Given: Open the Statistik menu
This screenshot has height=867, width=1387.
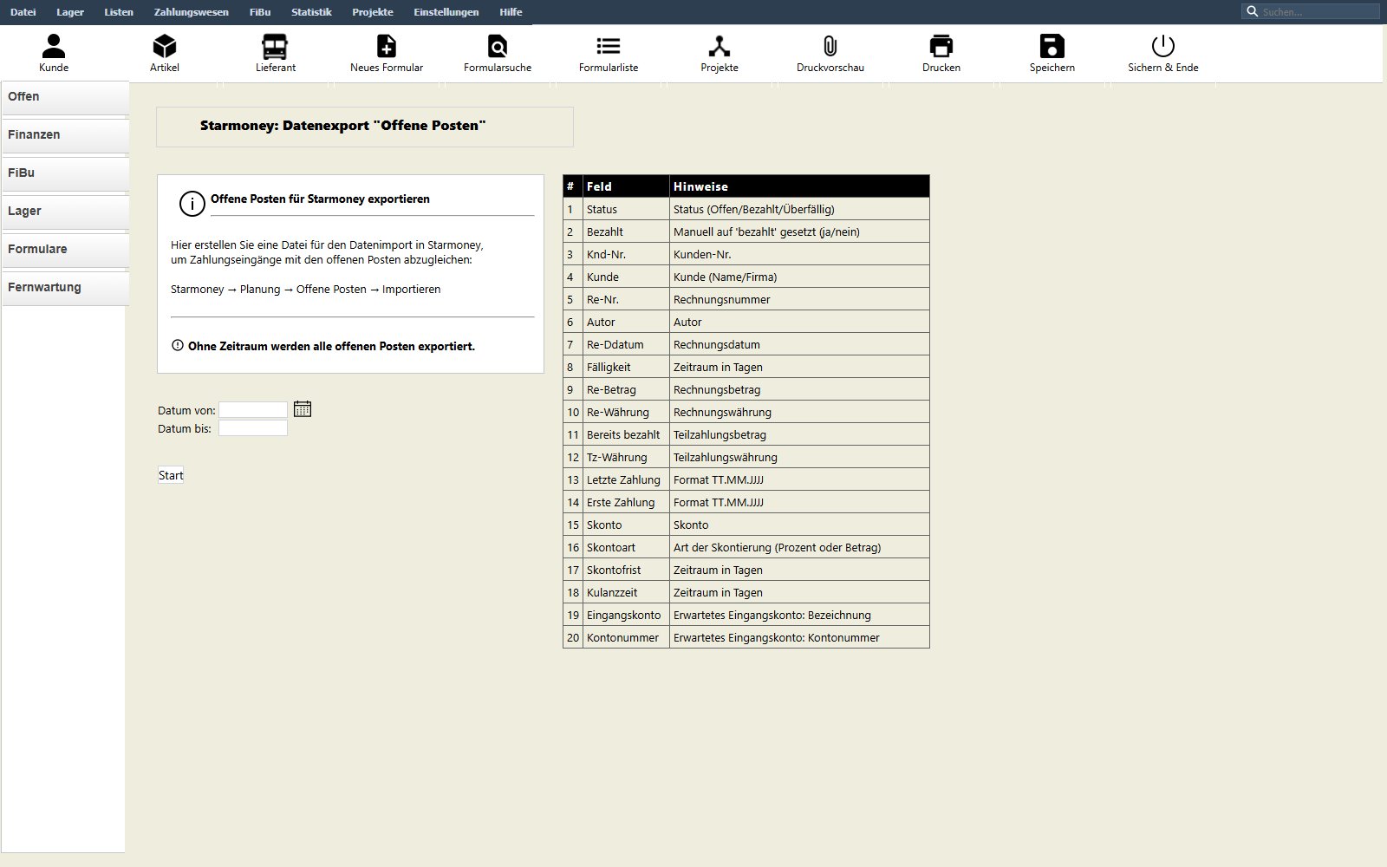Looking at the screenshot, I should pyautogui.click(x=311, y=12).
